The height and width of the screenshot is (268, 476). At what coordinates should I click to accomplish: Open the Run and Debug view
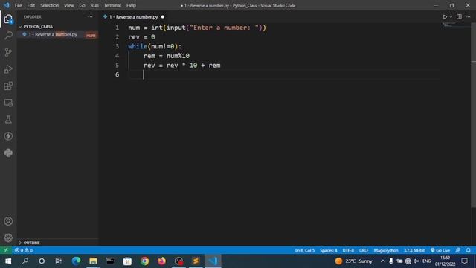point(8,69)
